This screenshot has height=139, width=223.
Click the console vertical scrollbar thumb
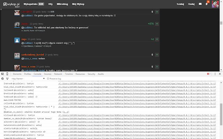coord(221,114)
